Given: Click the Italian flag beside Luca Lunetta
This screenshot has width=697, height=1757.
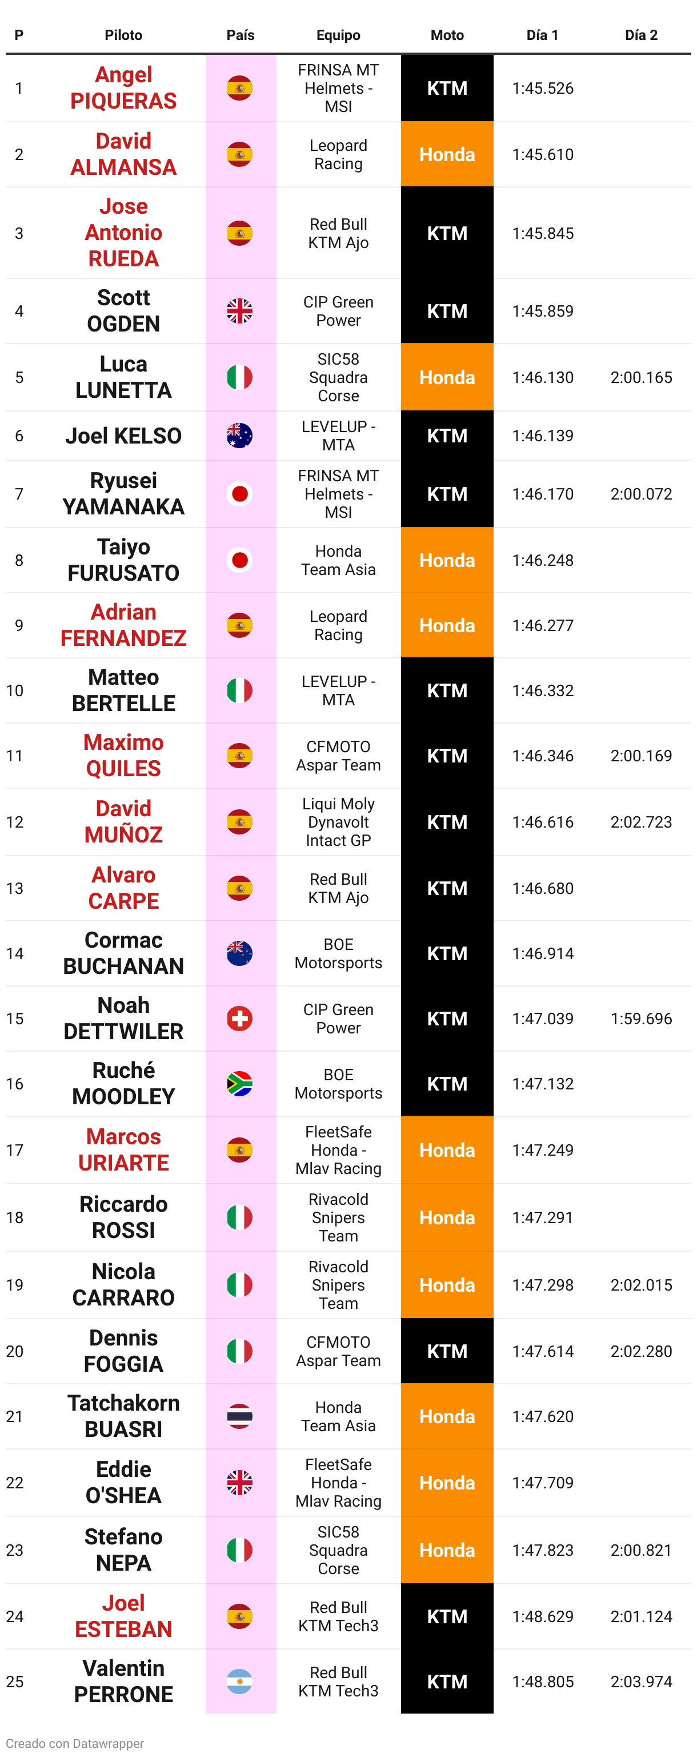Looking at the screenshot, I should 239,377.
